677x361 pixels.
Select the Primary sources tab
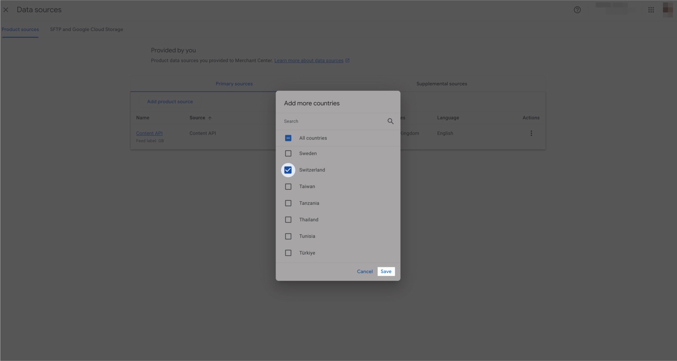[234, 84]
